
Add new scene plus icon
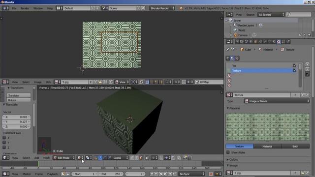coord(138,8)
